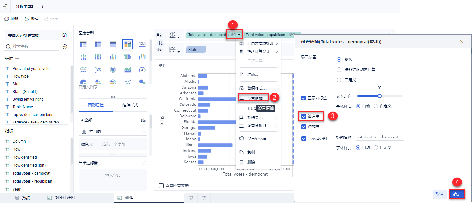
Task: Click the KPI card chart type icon 123
Action: click(142, 44)
